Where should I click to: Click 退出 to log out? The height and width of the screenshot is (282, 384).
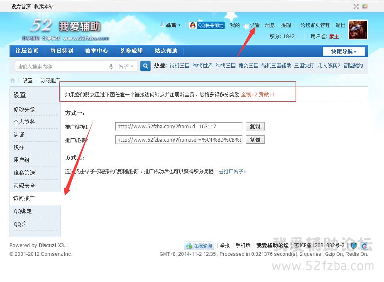pos(340,25)
